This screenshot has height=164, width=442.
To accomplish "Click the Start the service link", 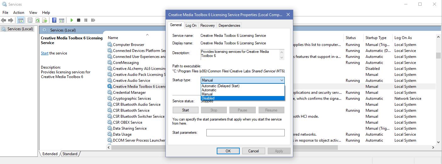I will (45, 53).
